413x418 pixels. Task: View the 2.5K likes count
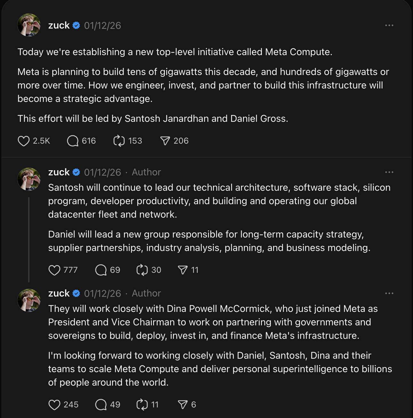pyautogui.click(x=41, y=140)
